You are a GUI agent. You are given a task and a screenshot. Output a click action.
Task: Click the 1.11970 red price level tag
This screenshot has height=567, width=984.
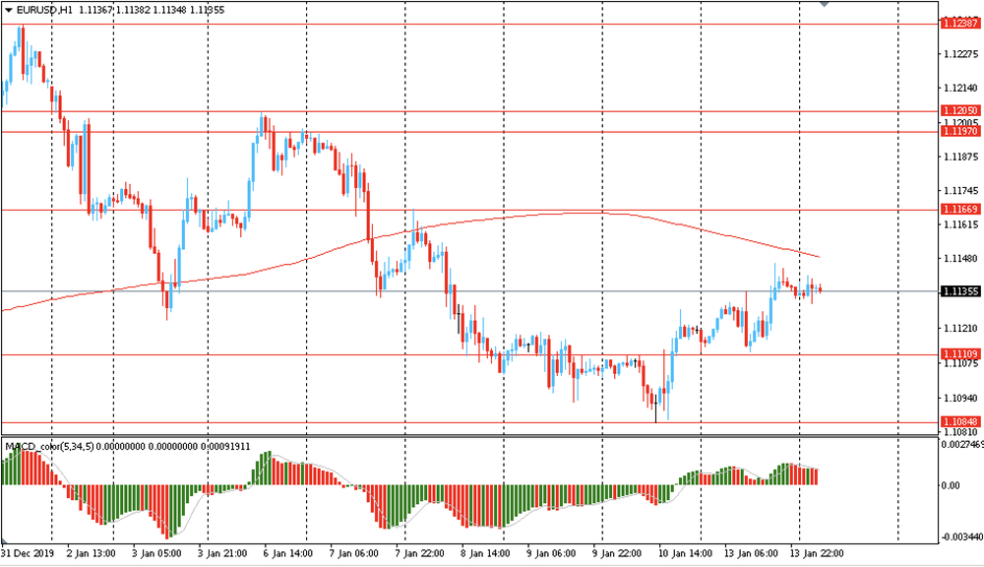tap(959, 131)
